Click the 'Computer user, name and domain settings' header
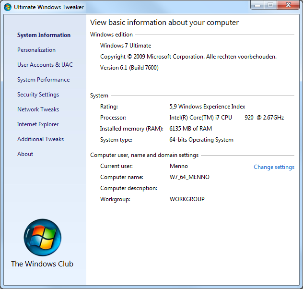This screenshot has width=303, height=289. (144, 155)
